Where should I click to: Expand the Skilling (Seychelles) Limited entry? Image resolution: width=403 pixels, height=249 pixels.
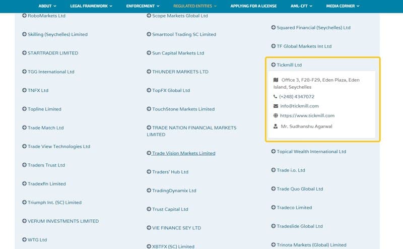point(55,34)
